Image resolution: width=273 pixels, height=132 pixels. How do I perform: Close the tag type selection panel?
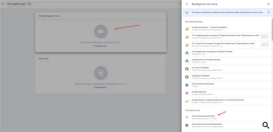coord(187,4)
